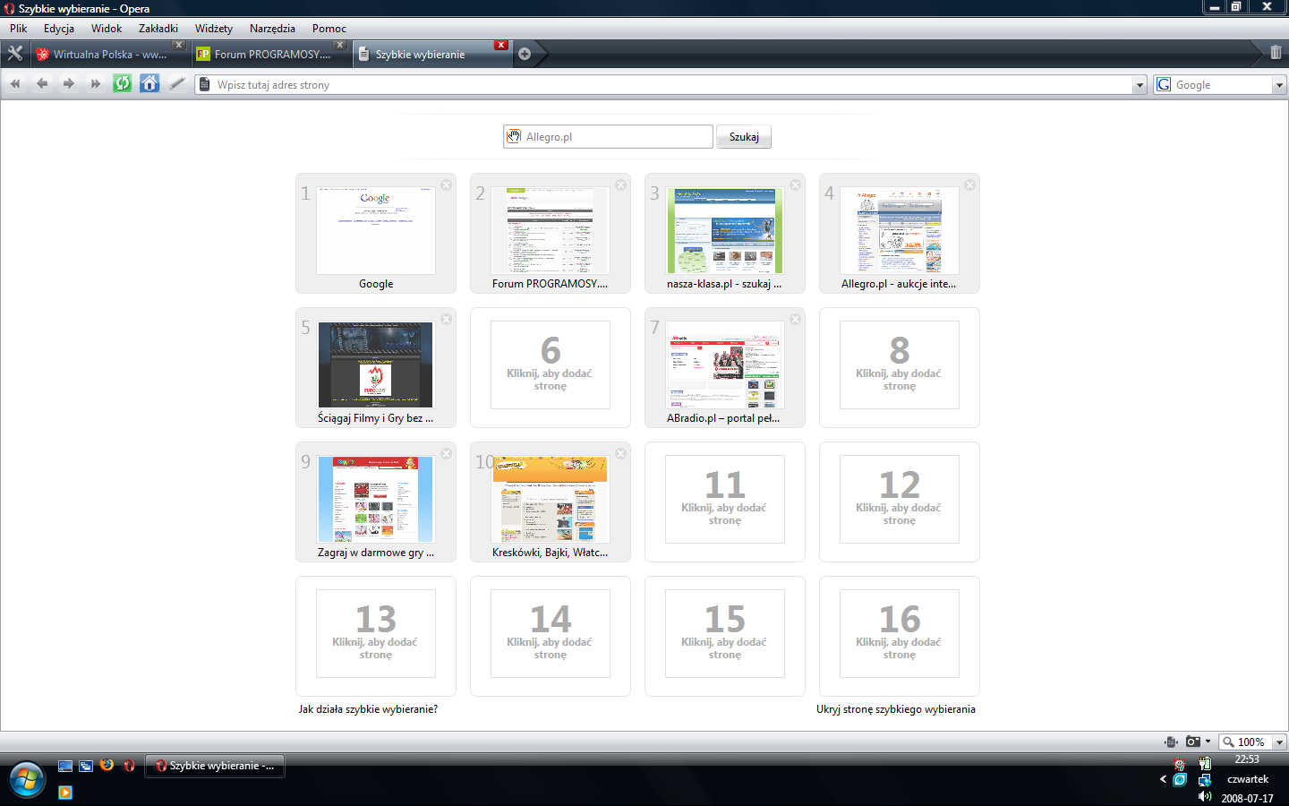Go back with the Back arrow
Image resolution: width=1289 pixels, height=806 pixels.
point(42,84)
